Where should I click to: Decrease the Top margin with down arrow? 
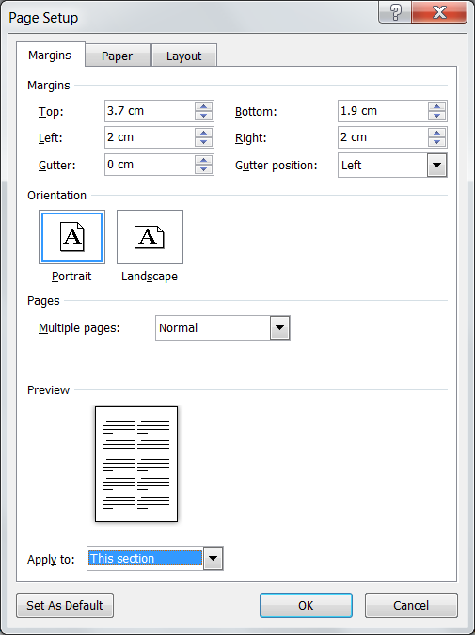[204, 116]
